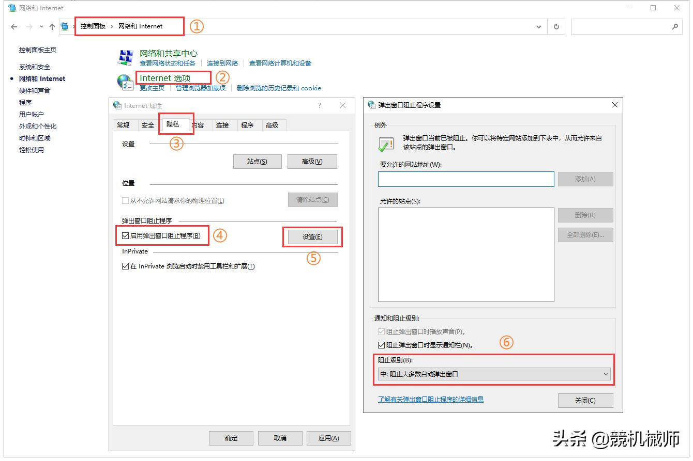Image resolution: width=693 pixels, height=461 pixels.
Task: Click 控制面板 in the address breadcrumb
Action: point(93,26)
